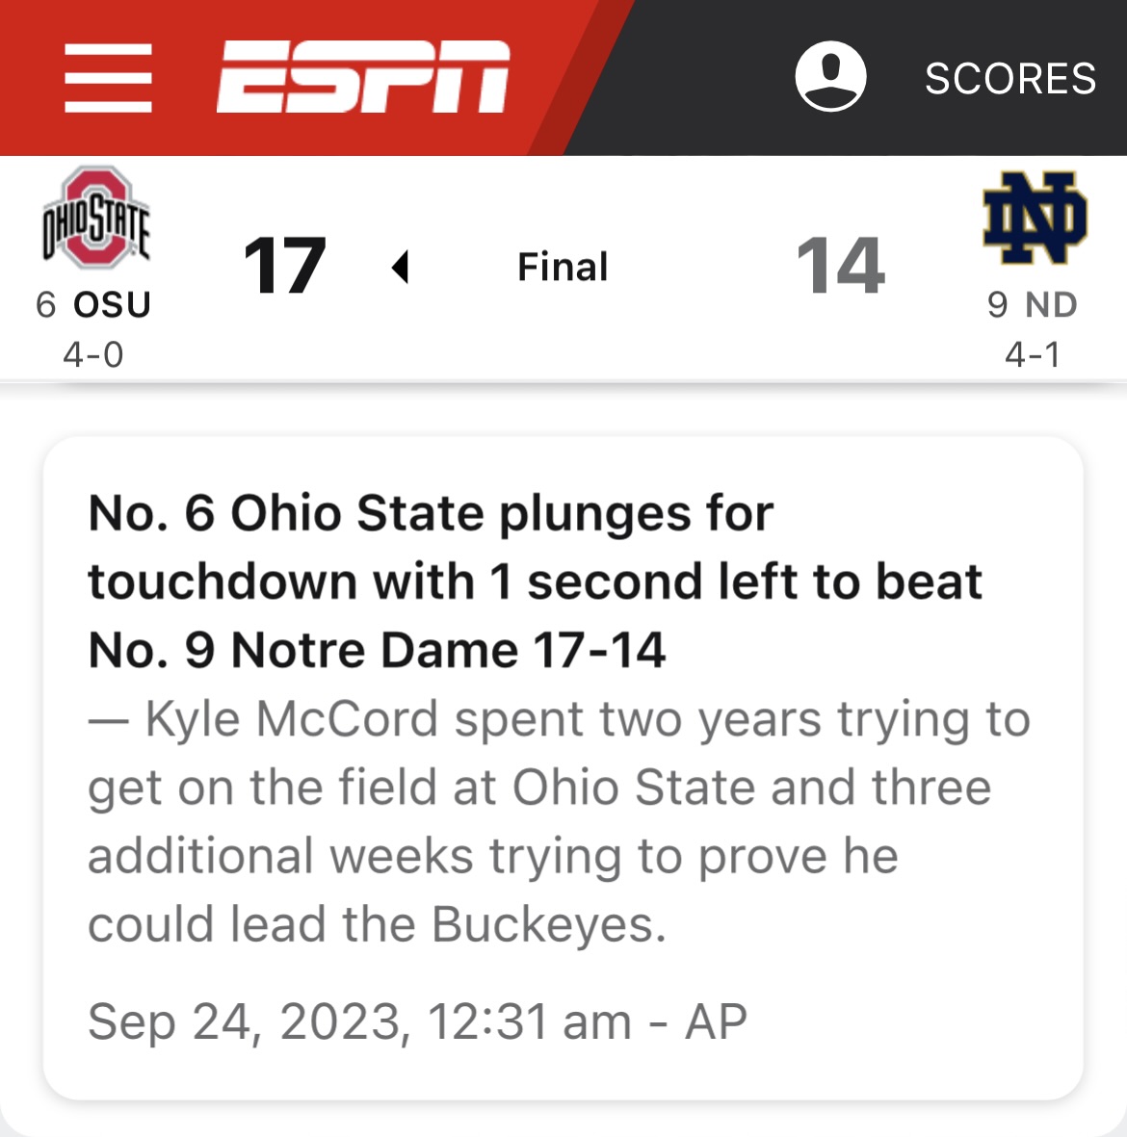The image size is (1127, 1137).
Task: Open the SCORES page
Action: click(1009, 79)
